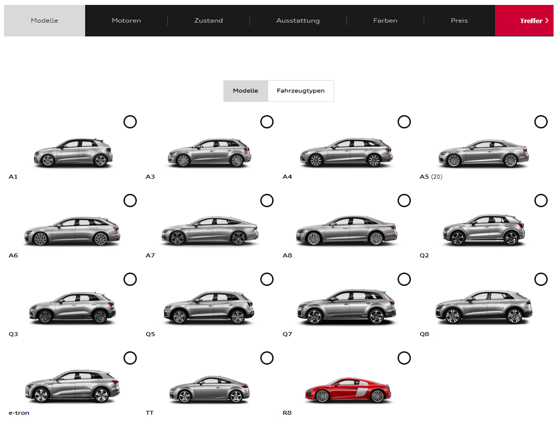Select the A1 model radio button

130,122
